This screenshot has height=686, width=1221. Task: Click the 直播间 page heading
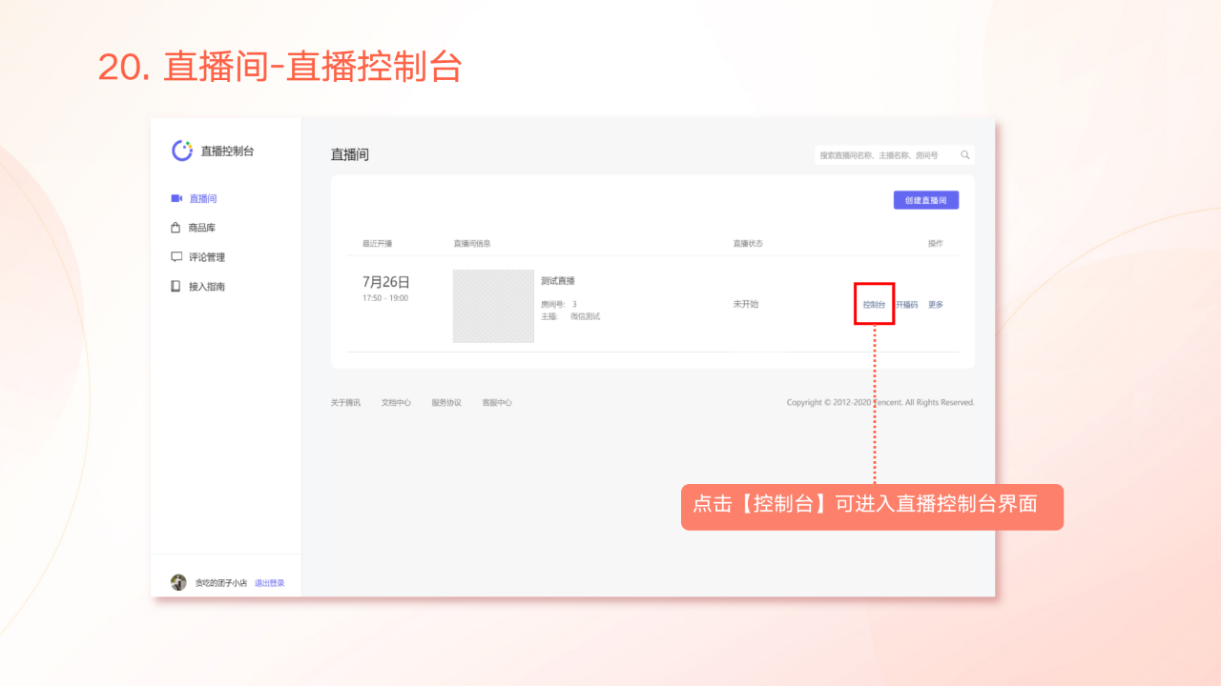click(x=350, y=154)
